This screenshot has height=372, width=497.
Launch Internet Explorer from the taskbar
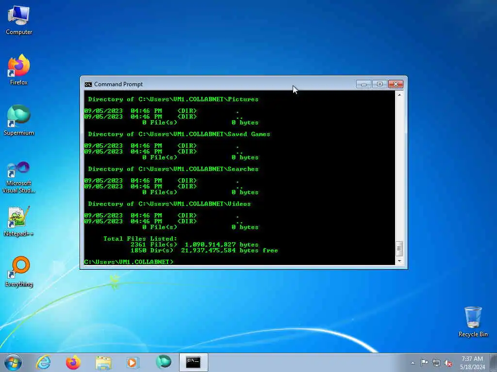(43, 362)
